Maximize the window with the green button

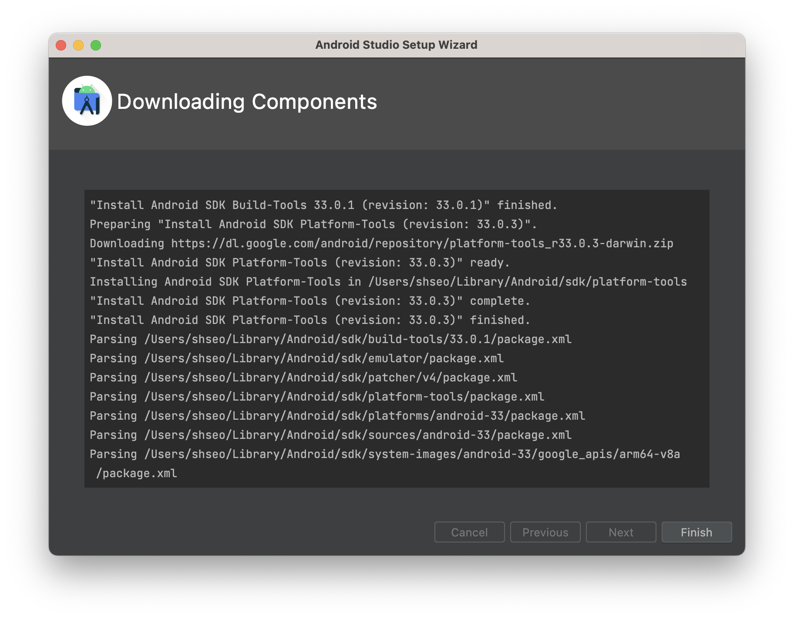[x=96, y=45]
